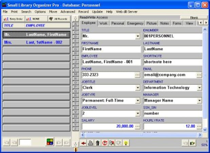Open the TITLE dropdown arrow
Viewport: 210px width, 153px height.
click(138, 36)
